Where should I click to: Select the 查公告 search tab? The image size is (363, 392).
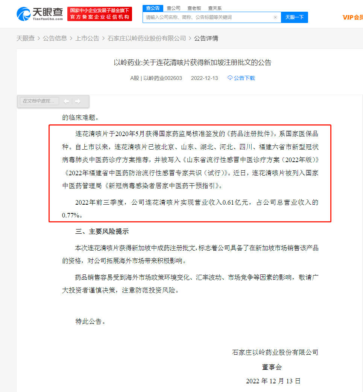coord(153,8)
